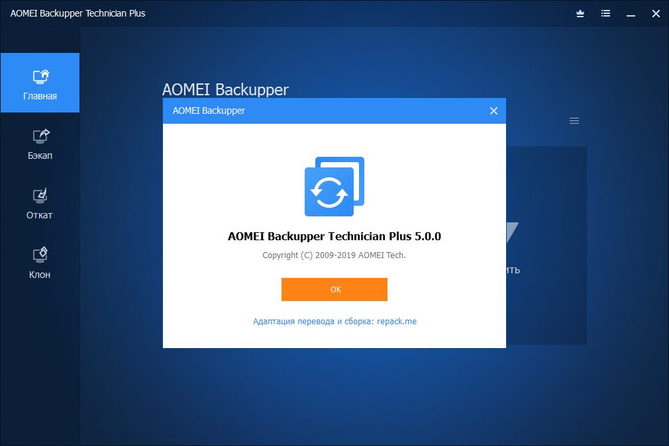
Task: Click the Copyright 2009-2019 AOMEI Tech text
Action: pos(334,255)
